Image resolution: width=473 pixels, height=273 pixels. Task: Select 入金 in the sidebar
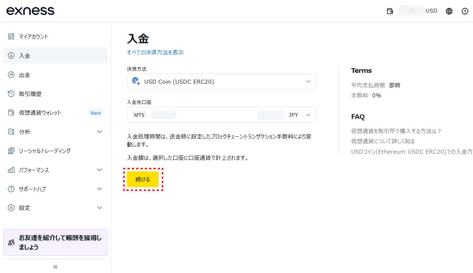55,56
